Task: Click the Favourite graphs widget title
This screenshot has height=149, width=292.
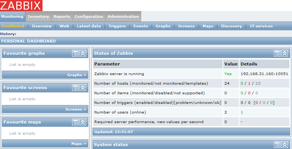Action: [24, 53]
